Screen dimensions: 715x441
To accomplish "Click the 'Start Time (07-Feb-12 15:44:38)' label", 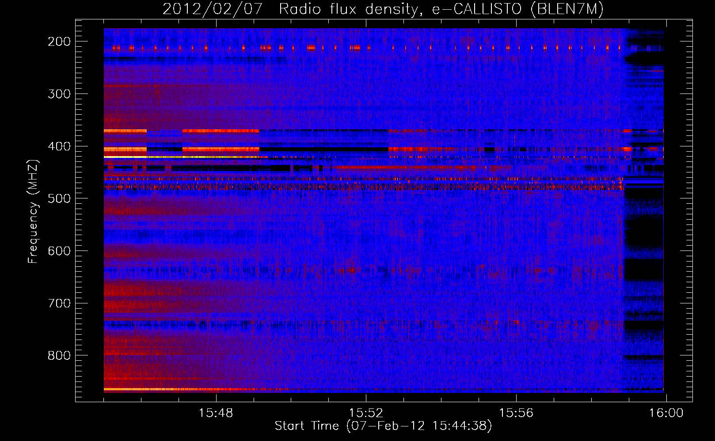I will click(x=383, y=426).
